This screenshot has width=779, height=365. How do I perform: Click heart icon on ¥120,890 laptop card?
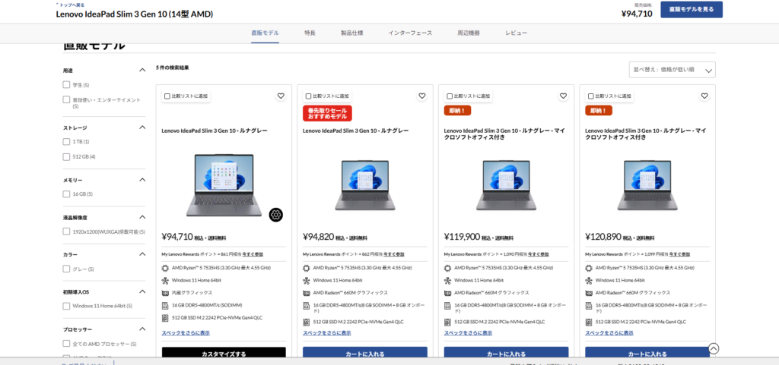pyautogui.click(x=704, y=96)
